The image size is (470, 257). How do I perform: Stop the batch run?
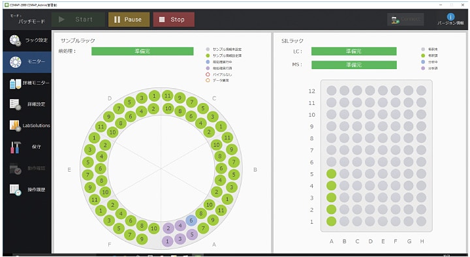click(x=174, y=20)
